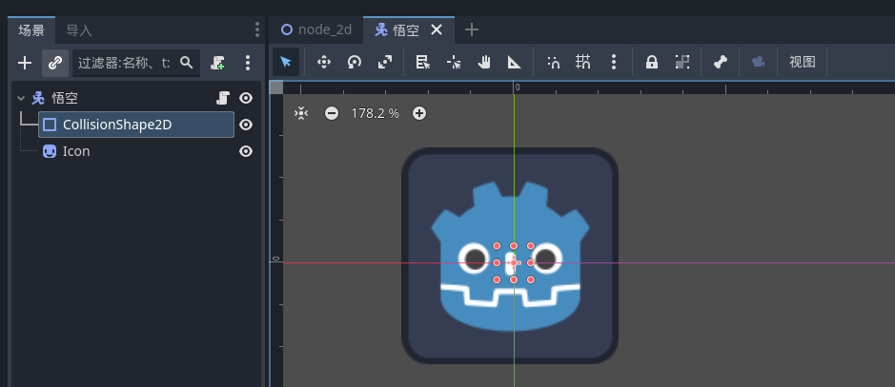Image resolution: width=895 pixels, height=387 pixels.
Task: Activate the Move Mode tool
Action: point(323,62)
